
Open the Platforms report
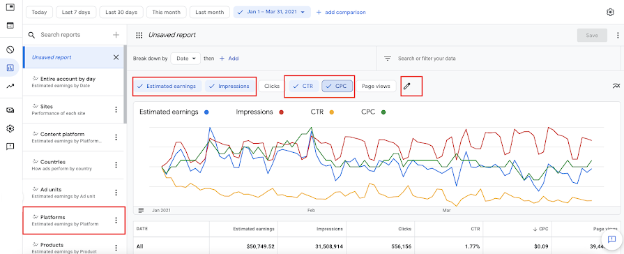[x=74, y=221]
